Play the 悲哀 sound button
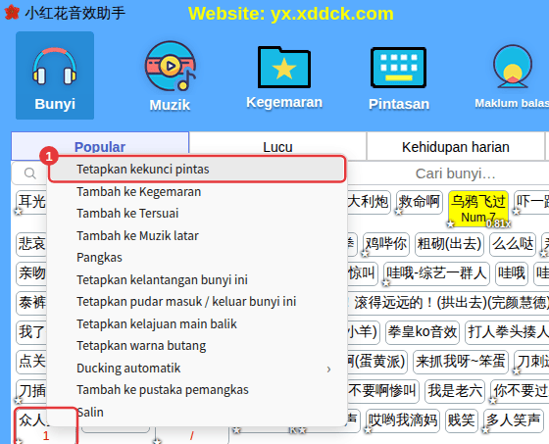549x444 pixels. [x=31, y=244]
